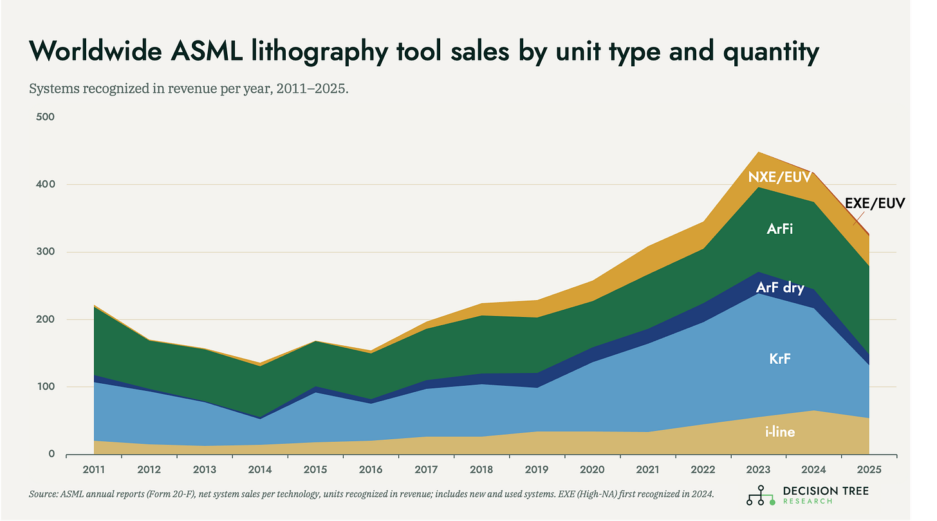This screenshot has width=937, height=521.
Task: Click the y-axis value '300'
Action: pyautogui.click(x=46, y=252)
